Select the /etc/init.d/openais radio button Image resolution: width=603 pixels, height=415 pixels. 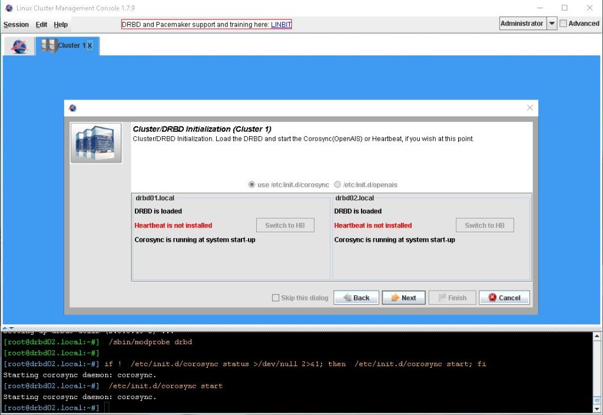(x=337, y=185)
